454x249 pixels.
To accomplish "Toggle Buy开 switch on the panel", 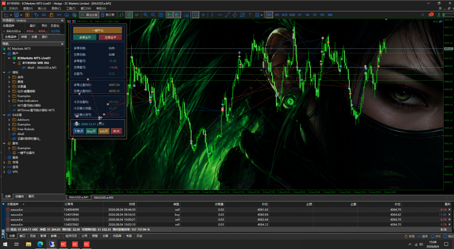I will pyautogui.click(x=92, y=131).
